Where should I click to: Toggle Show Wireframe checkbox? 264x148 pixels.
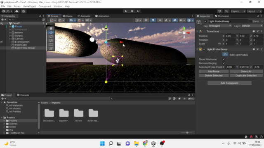click(224, 59)
